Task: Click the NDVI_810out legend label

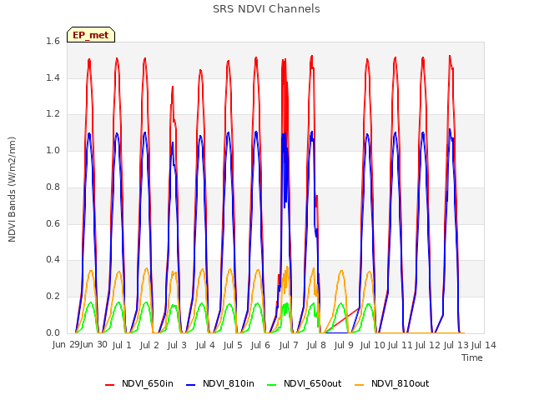Action: pos(400,384)
